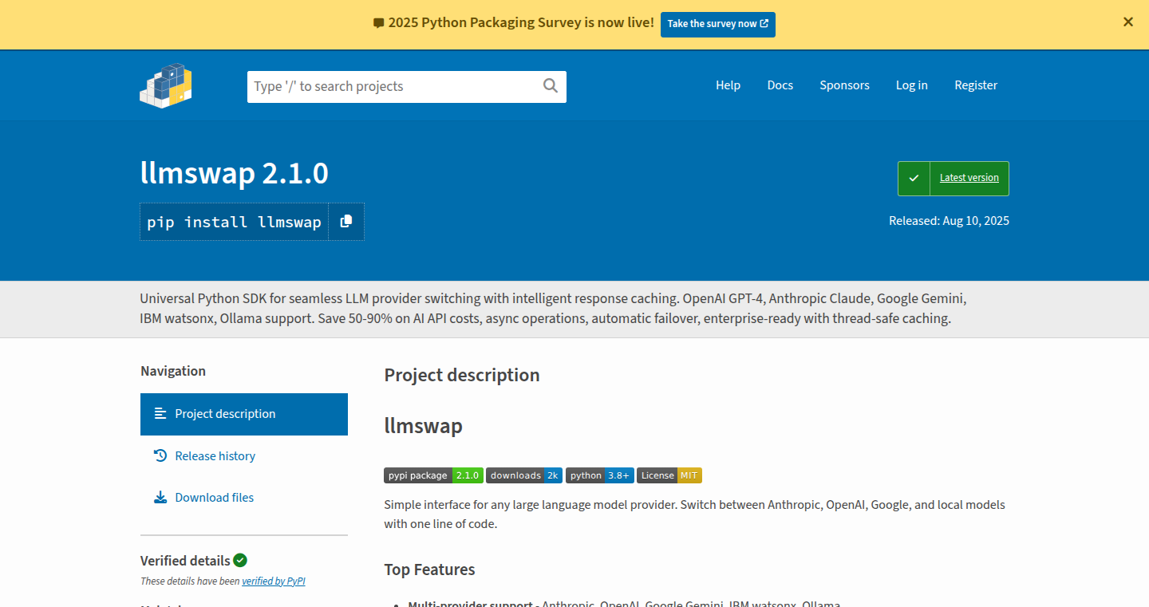Screen dimensions: 1149x607
Task: Click the search magnifier icon
Action: tap(551, 86)
